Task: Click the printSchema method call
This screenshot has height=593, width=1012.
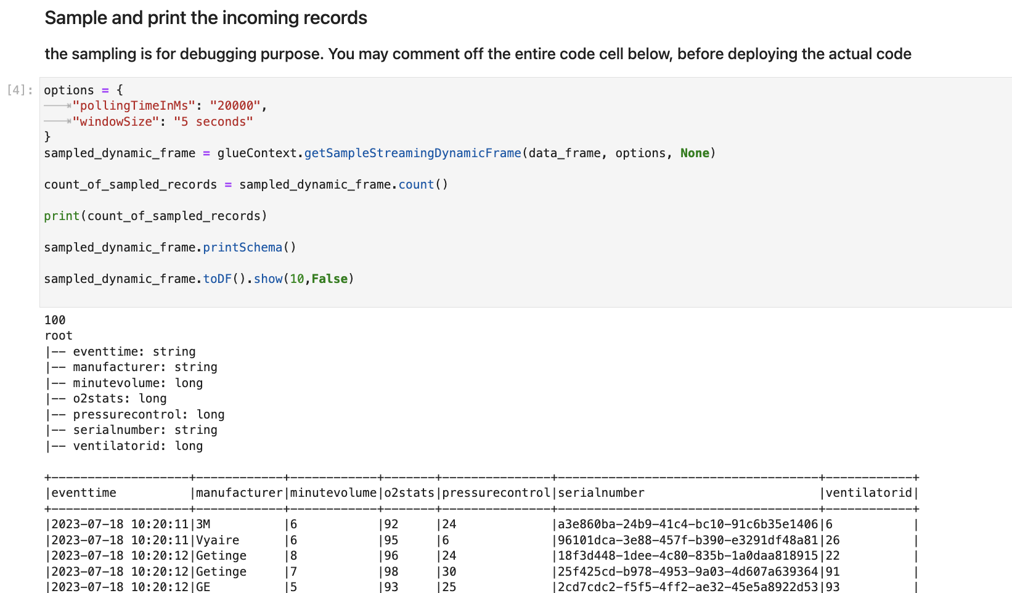Action: pyautogui.click(x=242, y=248)
